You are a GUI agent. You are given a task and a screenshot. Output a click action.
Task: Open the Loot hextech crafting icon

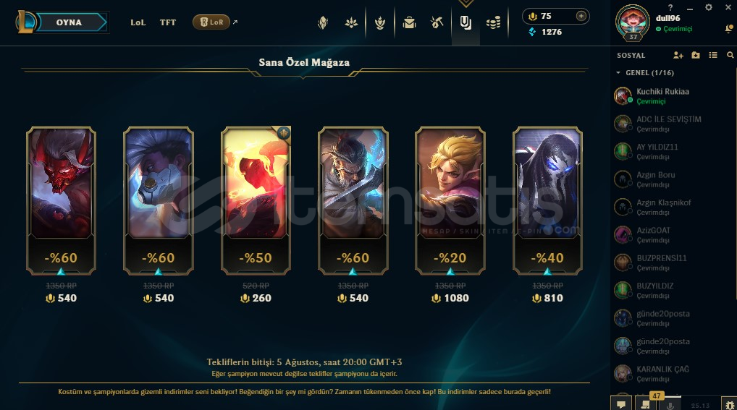tap(437, 22)
